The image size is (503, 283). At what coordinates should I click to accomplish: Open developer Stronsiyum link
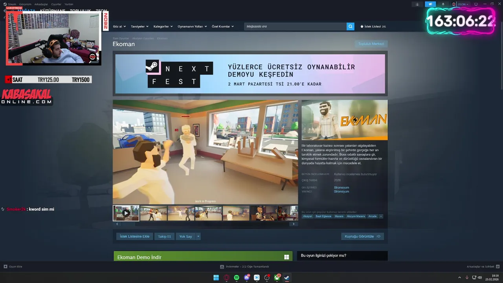341,187
